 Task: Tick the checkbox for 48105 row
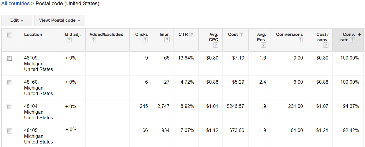coord(9,131)
